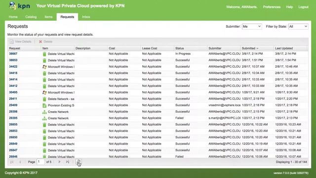Image resolution: width=316 pixels, height=178 pixels.
Task: Click the 1/26/17, 9:21 AM submitted cell
Action: (x=253, y=92)
